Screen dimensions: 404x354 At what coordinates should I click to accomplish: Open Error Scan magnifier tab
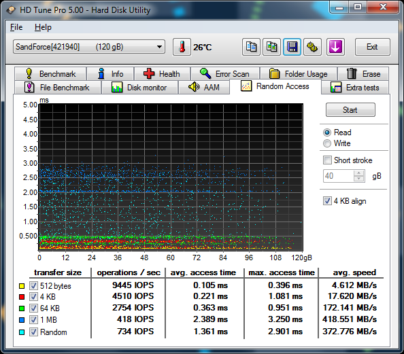click(225, 74)
